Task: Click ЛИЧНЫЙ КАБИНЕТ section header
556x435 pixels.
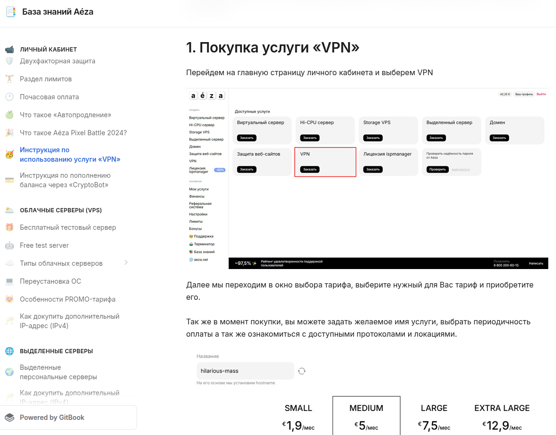Action: coord(48,49)
